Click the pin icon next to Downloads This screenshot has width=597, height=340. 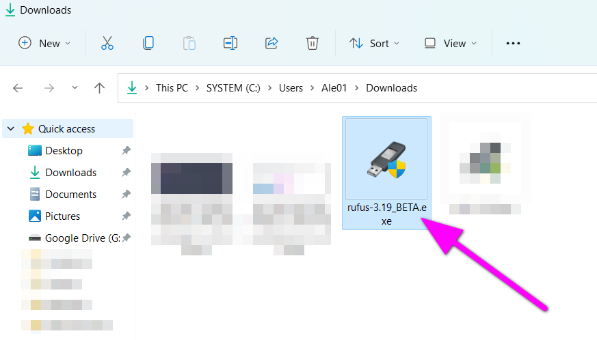(x=126, y=173)
